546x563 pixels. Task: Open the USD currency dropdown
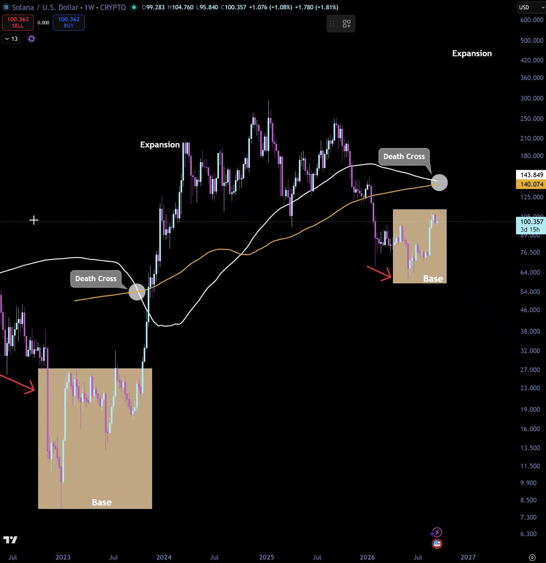coord(531,8)
